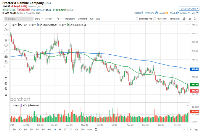Select the trend line drawing tool
Image resolution: width=202 pixels, height=135 pixels.
6,25
